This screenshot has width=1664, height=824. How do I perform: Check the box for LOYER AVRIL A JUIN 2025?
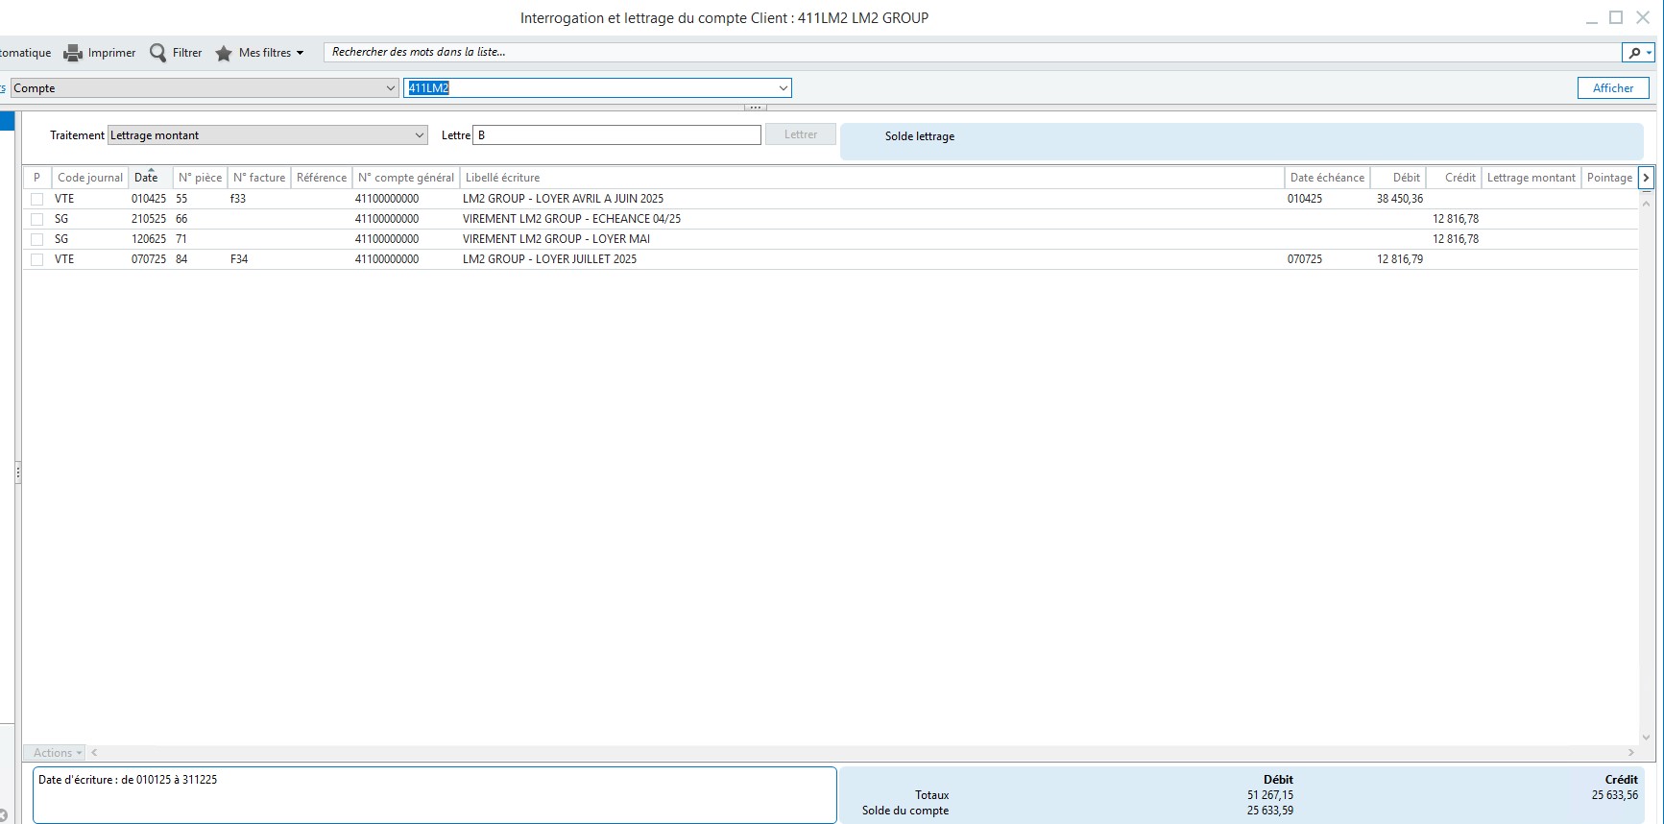pos(37,199)
